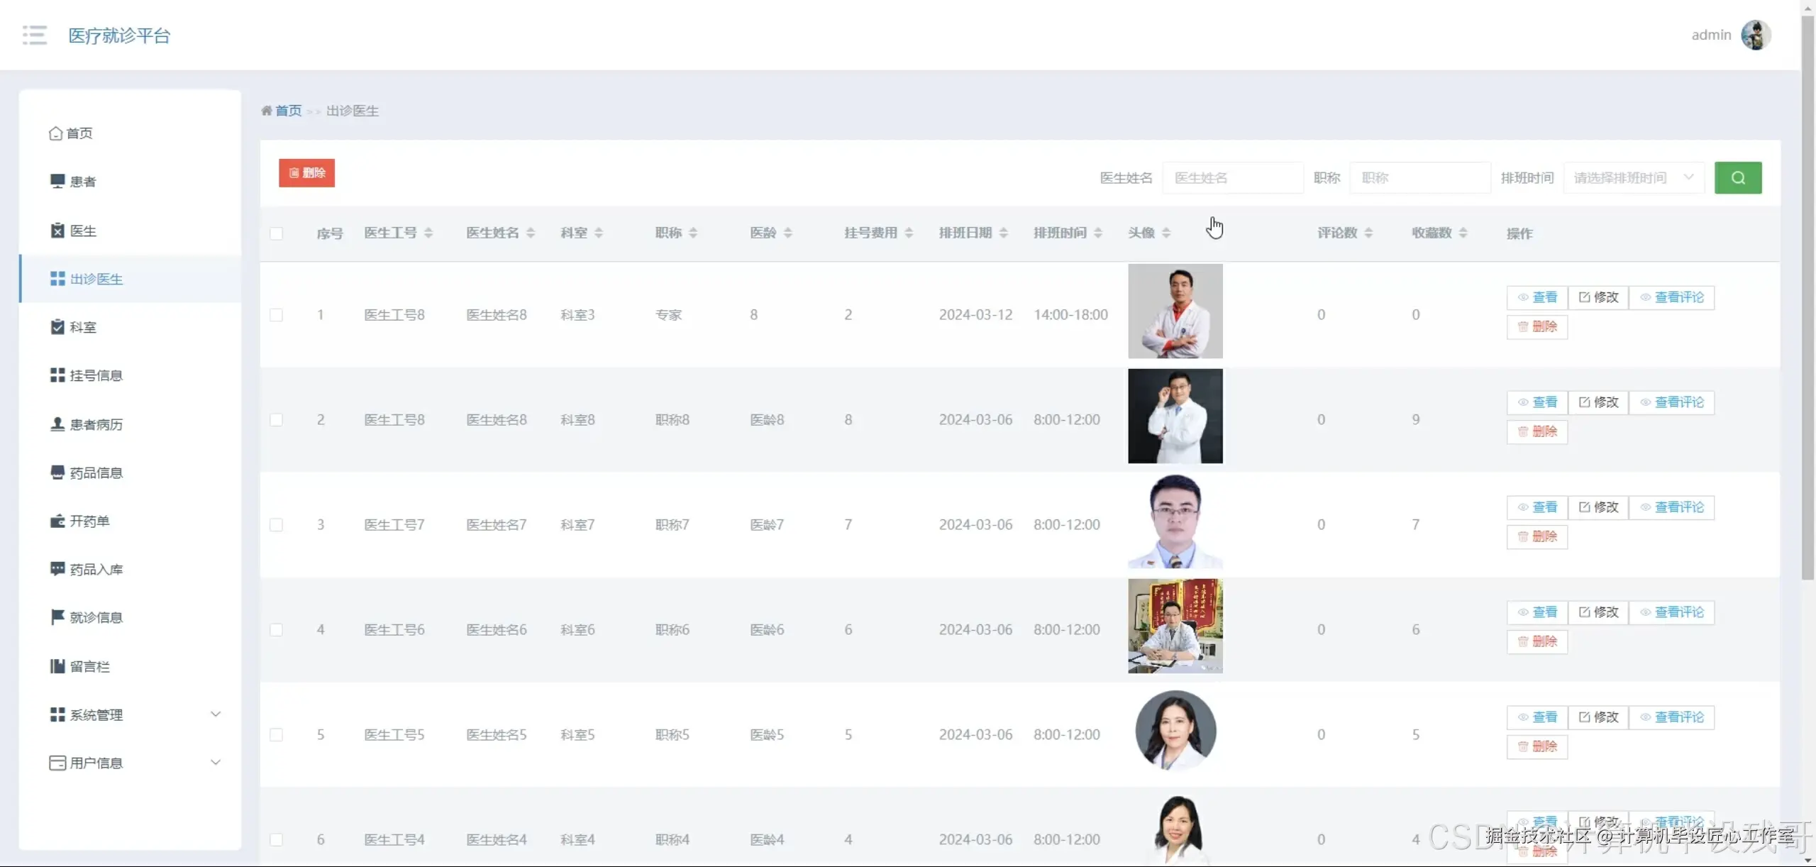Open 挂号信息 in the sidebar

96,375
